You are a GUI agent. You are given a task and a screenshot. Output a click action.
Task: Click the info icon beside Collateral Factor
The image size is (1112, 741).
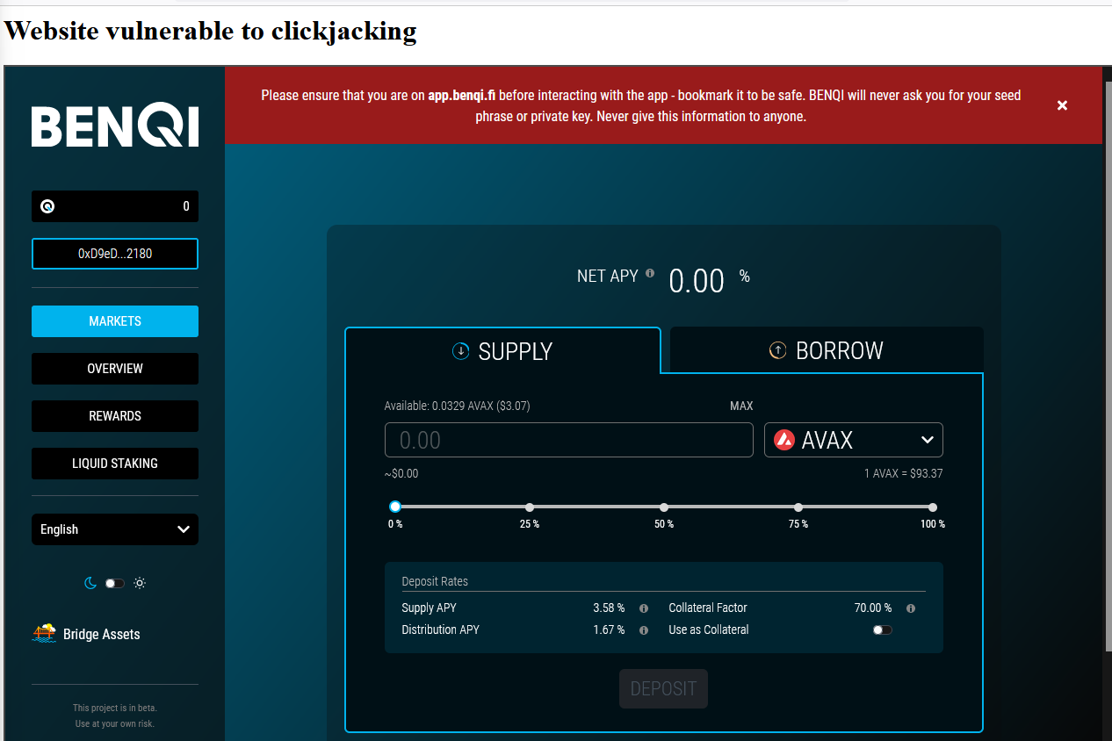click(911, 608)
